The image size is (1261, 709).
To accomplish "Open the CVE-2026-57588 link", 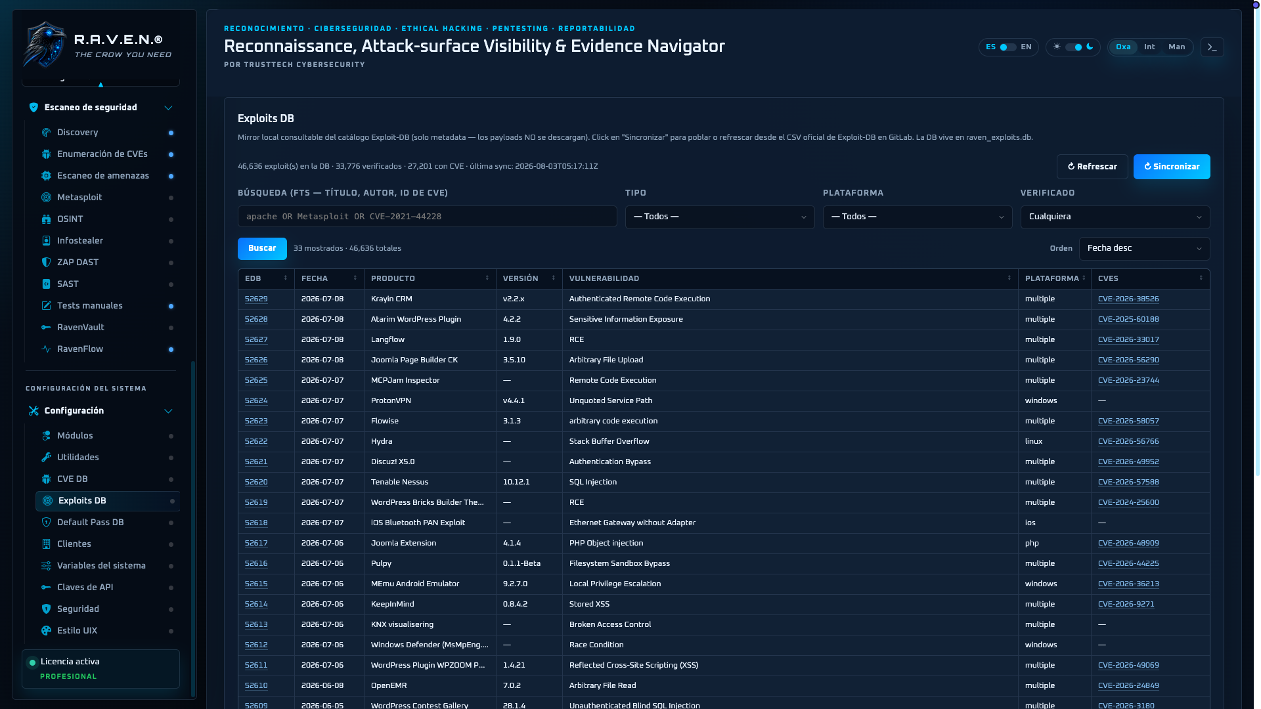I will 1128,483.
